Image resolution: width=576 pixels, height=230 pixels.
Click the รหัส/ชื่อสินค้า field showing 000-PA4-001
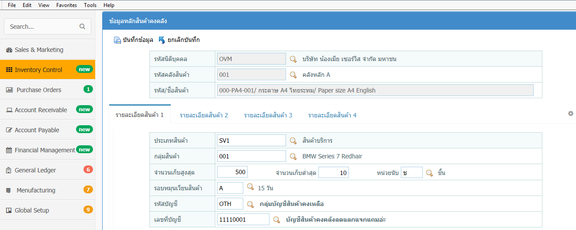pos(375,90)
